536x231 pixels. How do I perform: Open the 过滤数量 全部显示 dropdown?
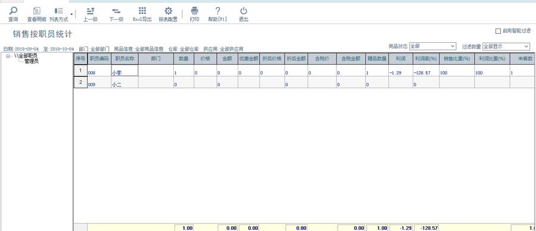pyautogui.click(x=506, y=46)
